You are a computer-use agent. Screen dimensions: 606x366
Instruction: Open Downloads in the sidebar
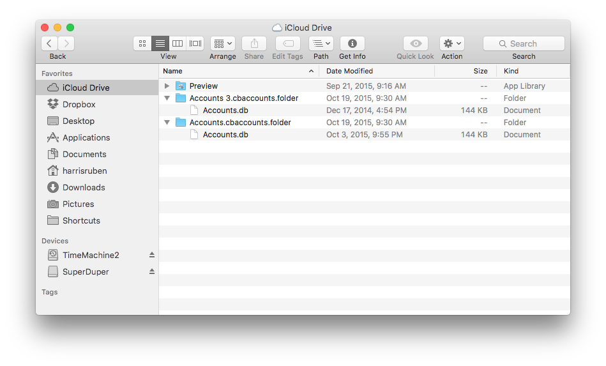(x=97, y=187)
